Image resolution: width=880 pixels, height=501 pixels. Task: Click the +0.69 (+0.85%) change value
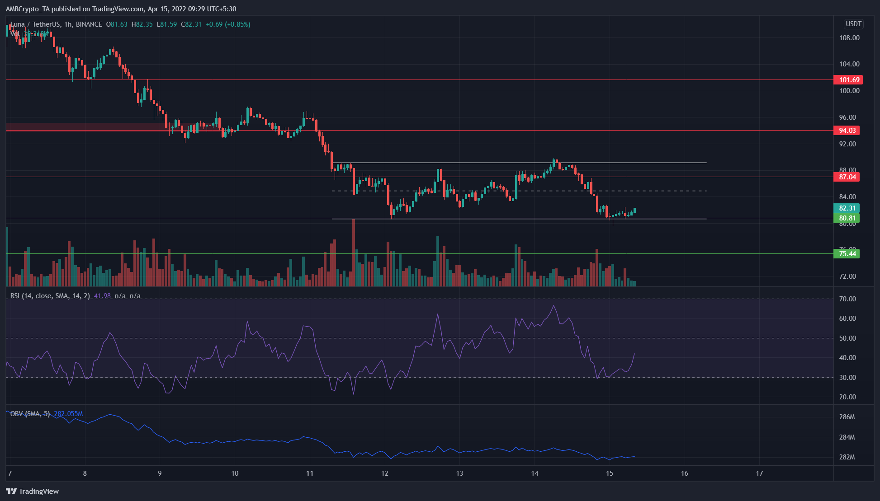click(228, 24)
